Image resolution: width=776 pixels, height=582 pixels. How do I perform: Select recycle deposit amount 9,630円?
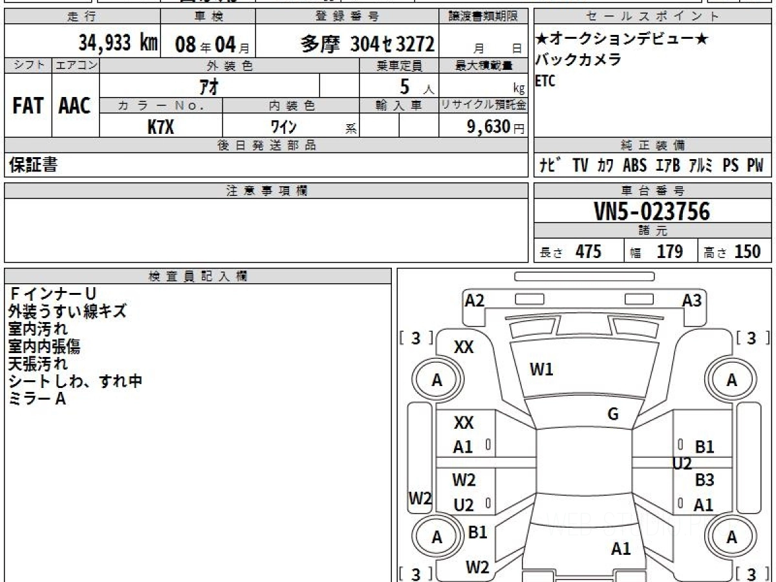[496, 127]
